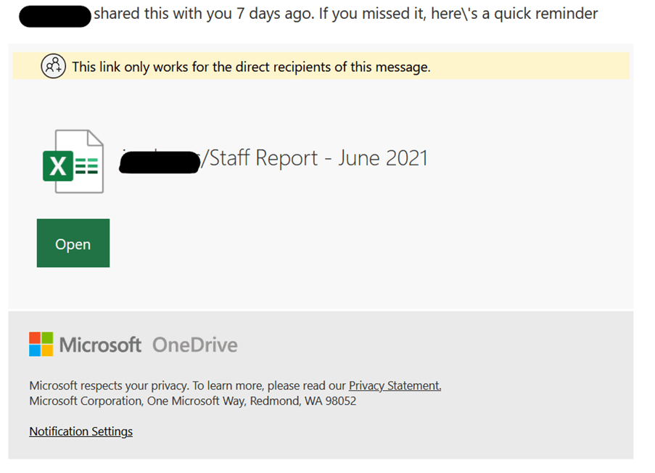Click the blue square of Microsoft logo

[x=35, y=350]
